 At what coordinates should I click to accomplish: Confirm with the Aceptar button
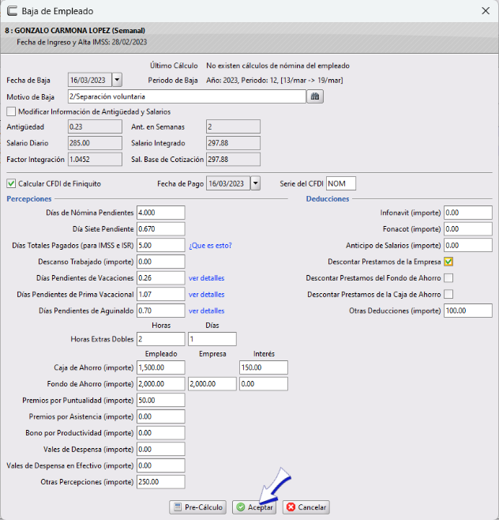[x=254, y=507]
